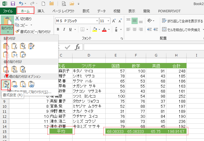The height and width of the screenshot is (141, 204).
Task: Switch to the 挿入 (Insert) tab
Action: click(x=41, y=11)
